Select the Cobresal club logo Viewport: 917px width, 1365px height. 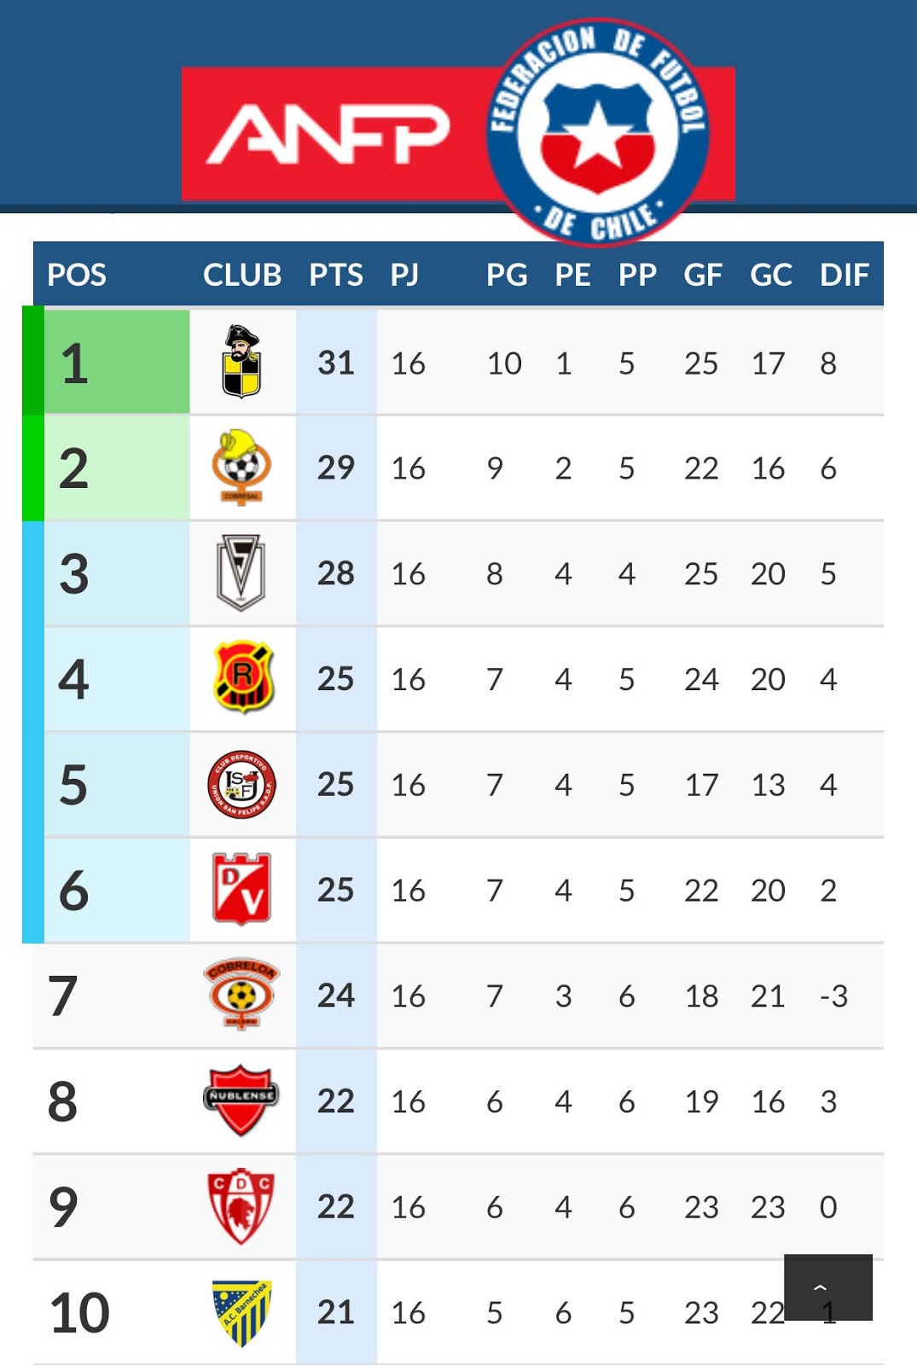241,468
